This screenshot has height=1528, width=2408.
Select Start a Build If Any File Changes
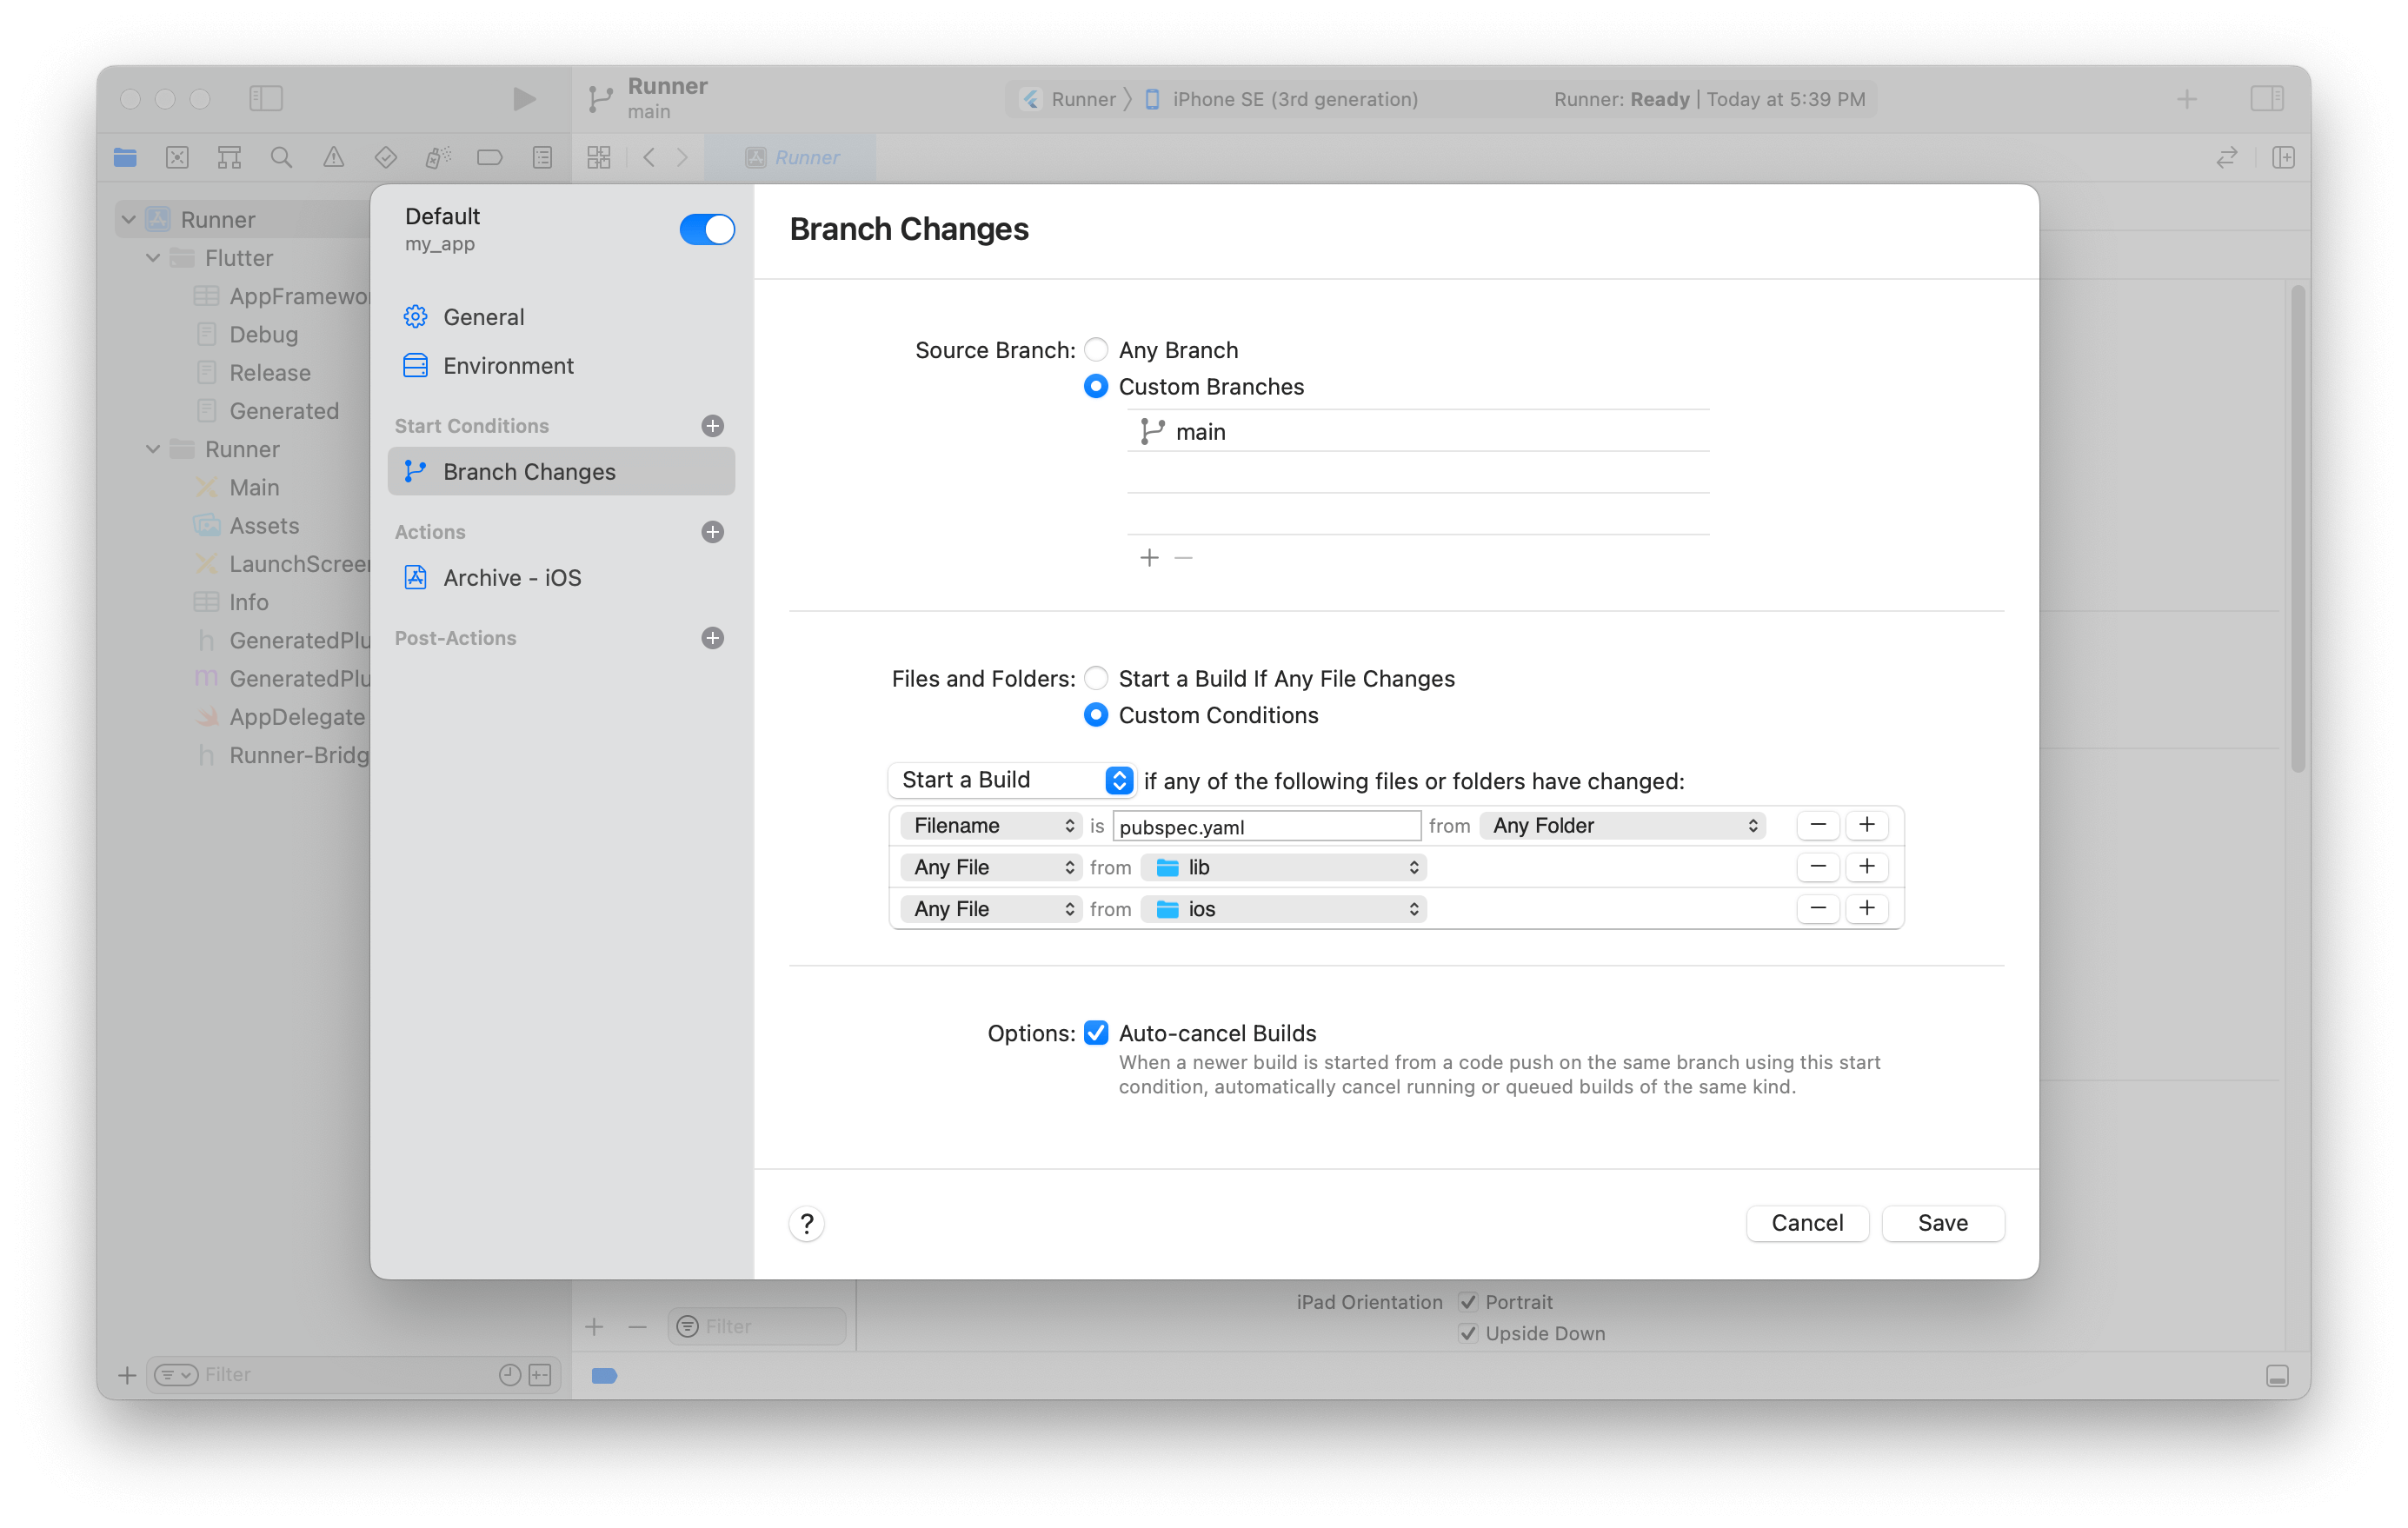coord(1095,679)
